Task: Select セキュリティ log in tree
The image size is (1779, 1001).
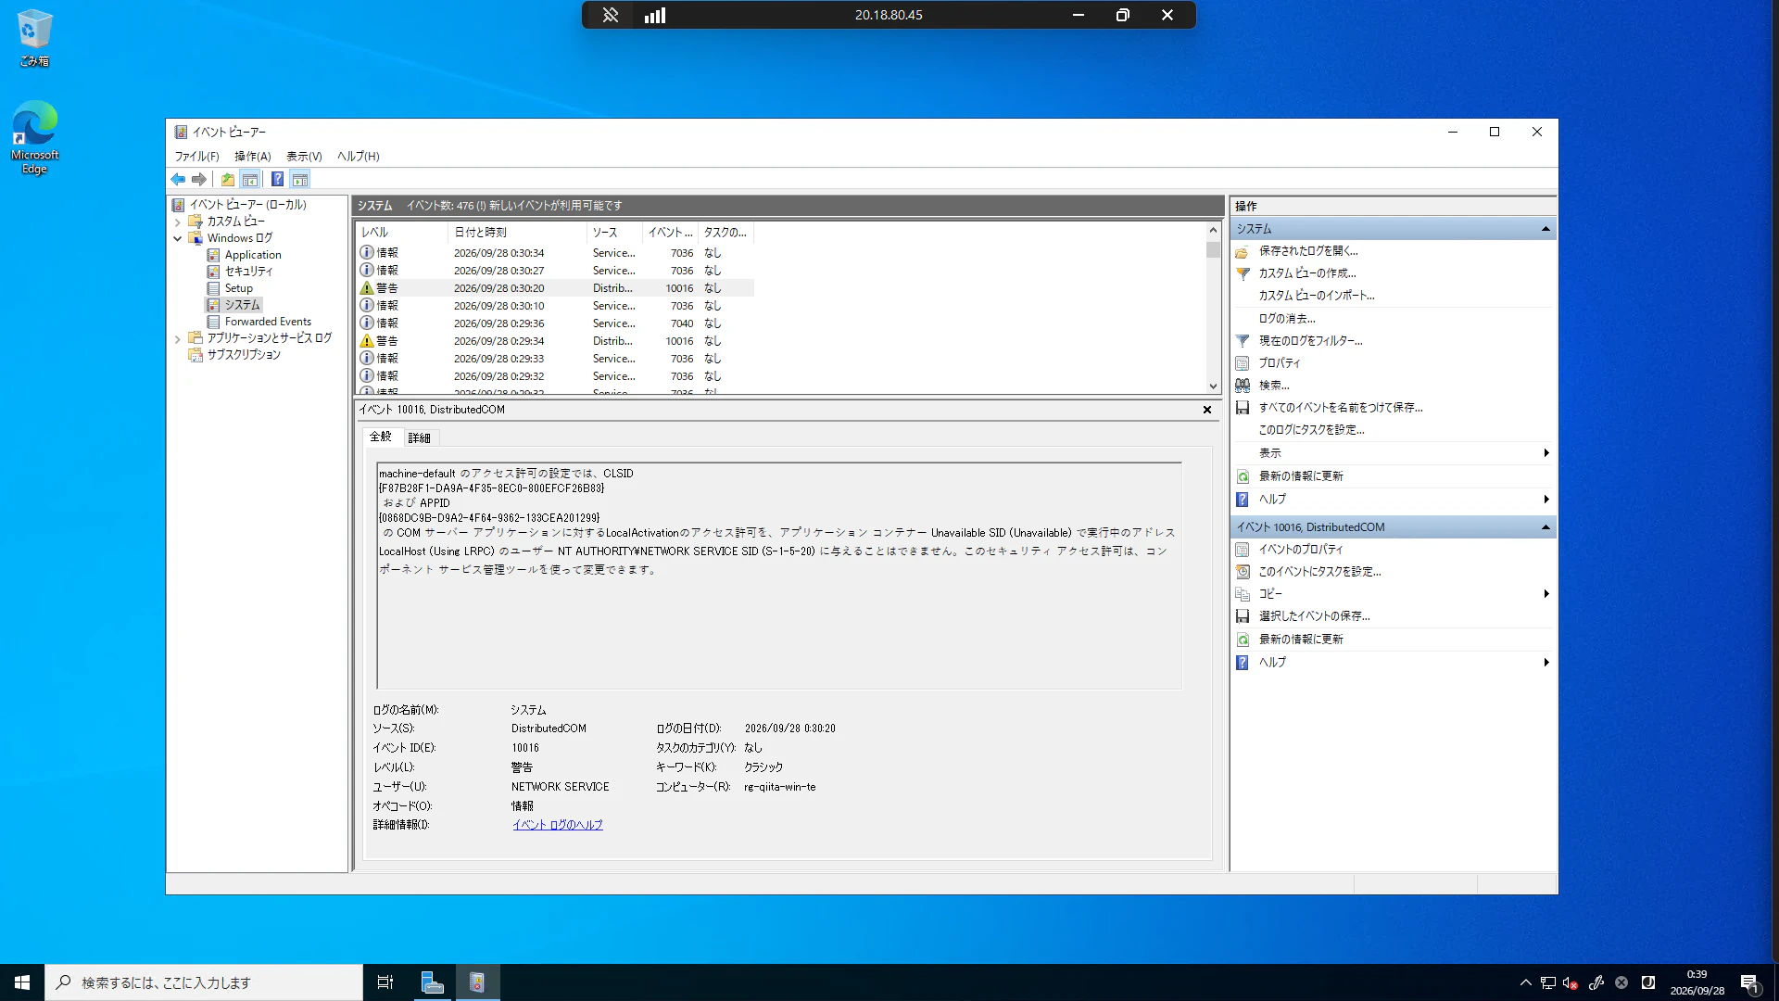Action: pyautogui.click(x=248, y=272)
